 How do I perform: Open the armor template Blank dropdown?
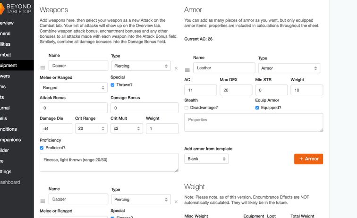click(206, 159)
